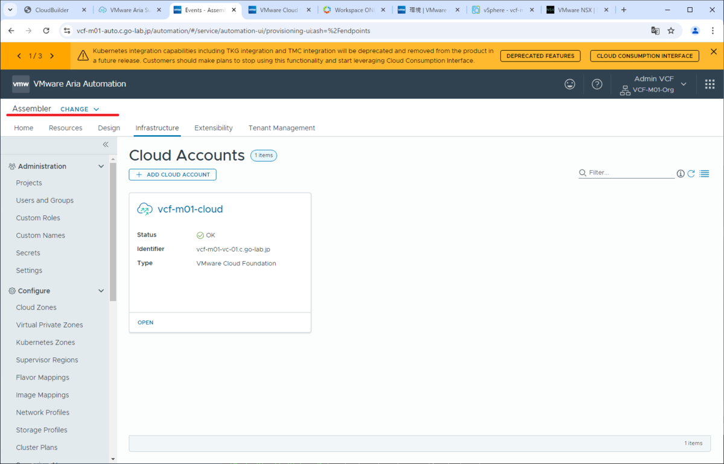Close the CloudBuilder browser tab

click(83, 10)
